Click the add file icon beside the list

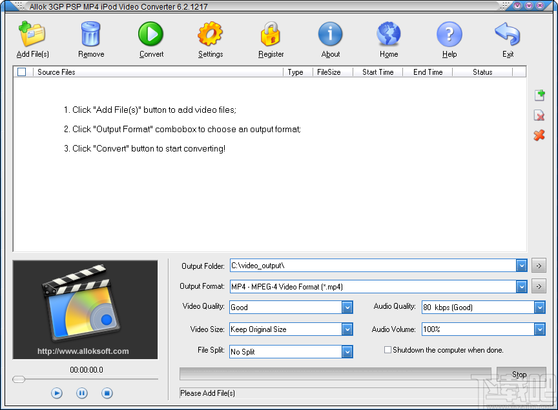coord(539,95)
